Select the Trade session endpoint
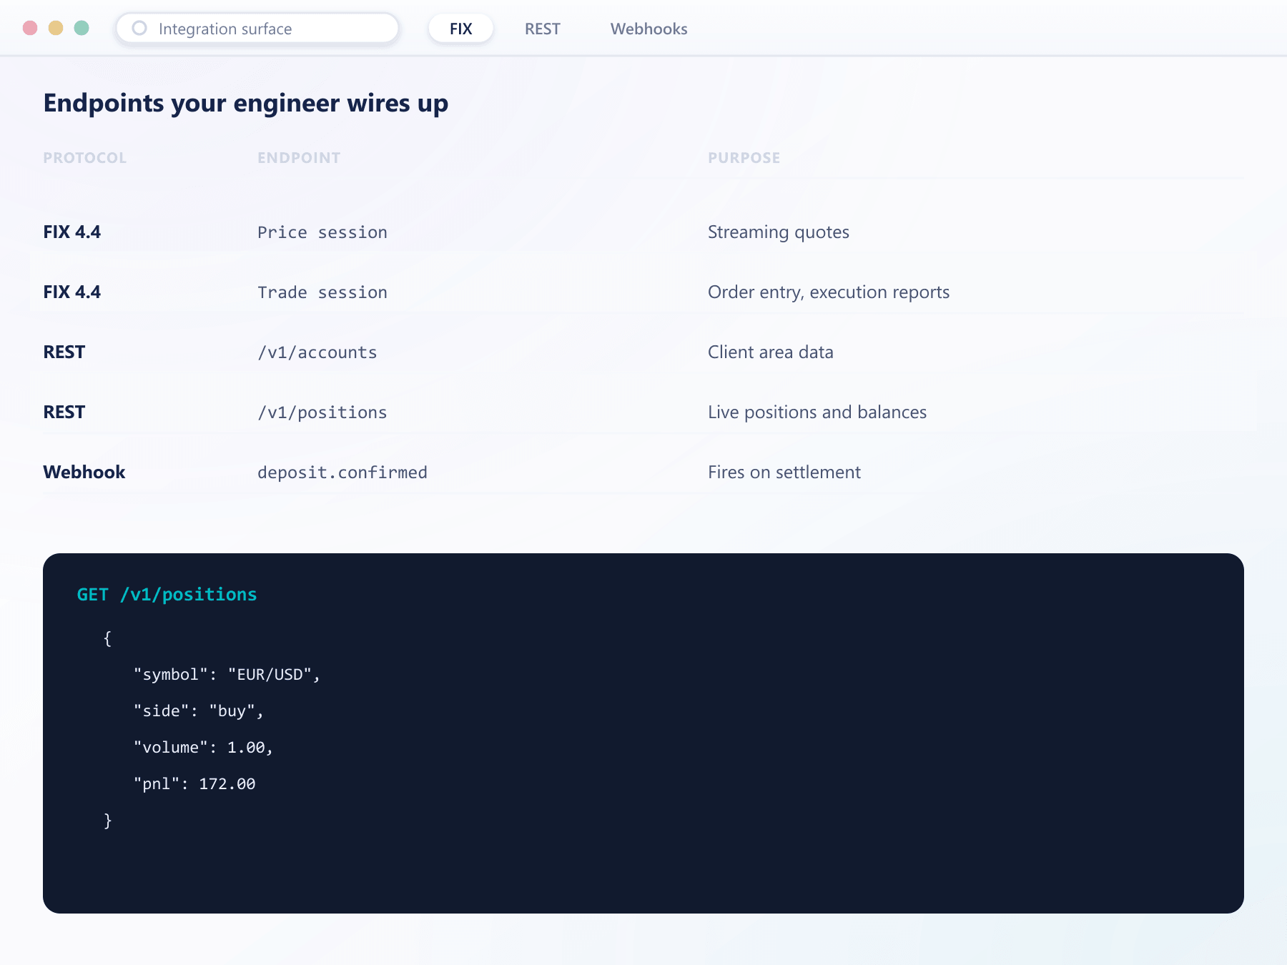 322,292
